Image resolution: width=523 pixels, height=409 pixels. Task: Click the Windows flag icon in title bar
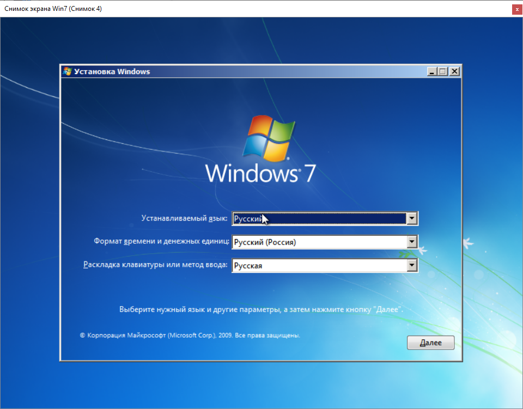68,71
